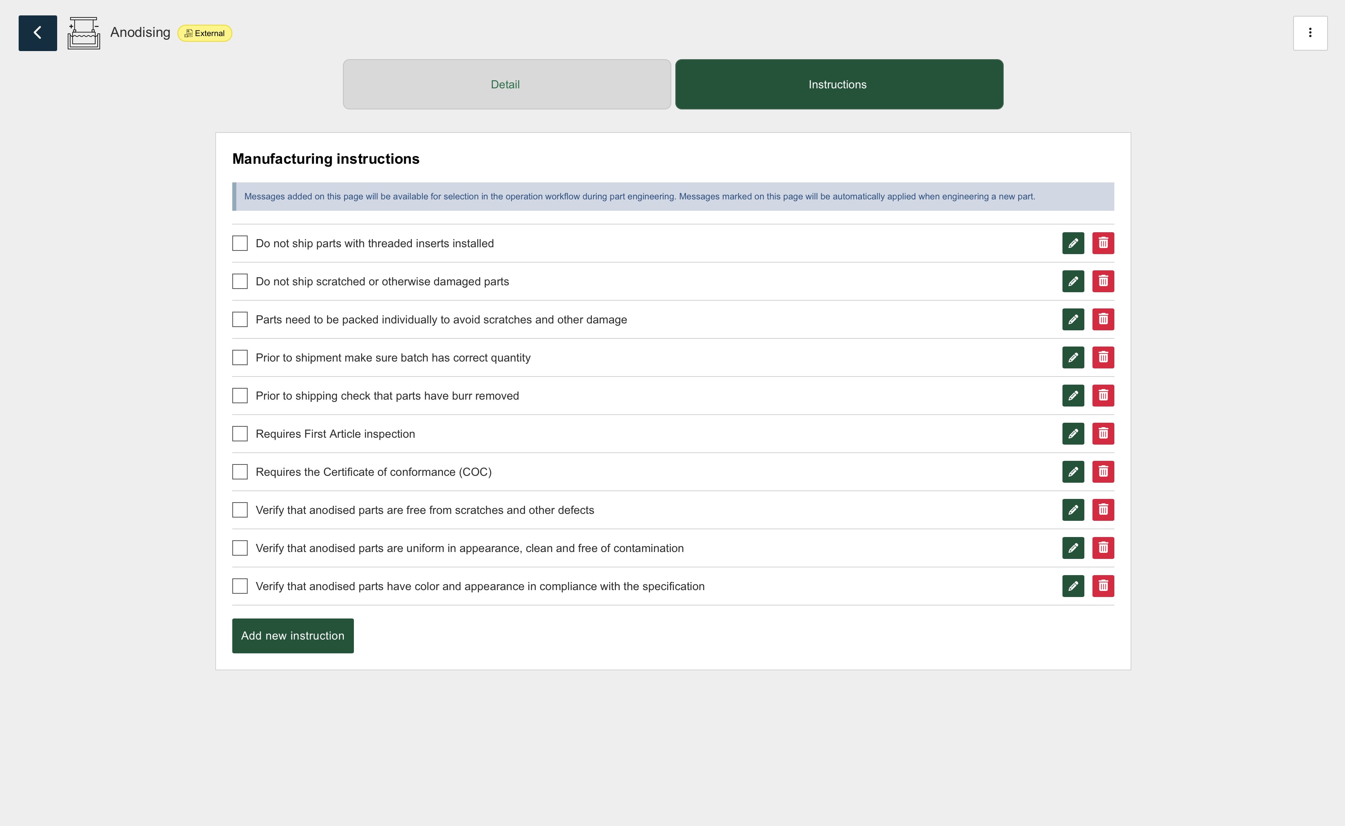Edit 'Do not ship parts with threaded inserts' instruction
Screen dimensions: 1345x826
[1073, 243]
